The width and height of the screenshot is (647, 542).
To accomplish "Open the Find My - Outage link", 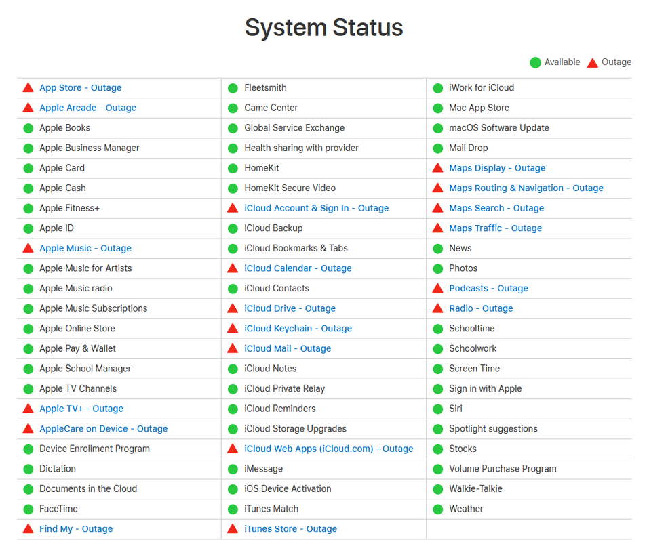I will pyautogui.click(x=76, y=529).
